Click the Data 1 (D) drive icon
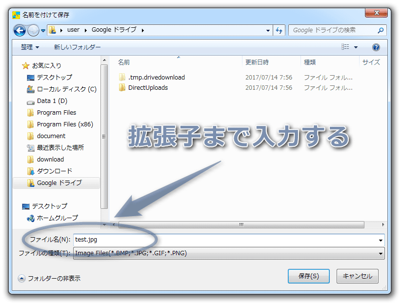 pos(30,102)
